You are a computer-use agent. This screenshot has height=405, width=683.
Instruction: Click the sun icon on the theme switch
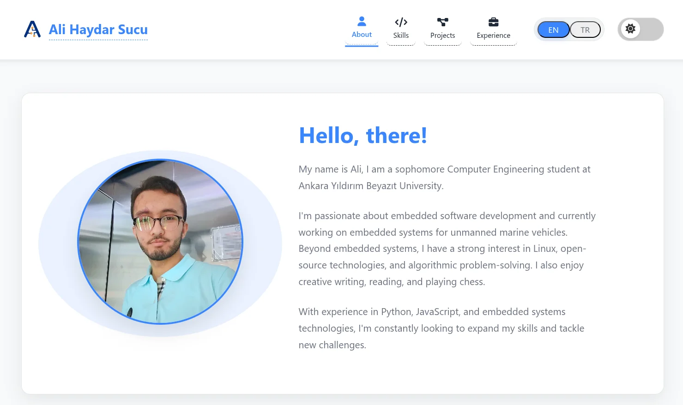click(x=630, y=29)
